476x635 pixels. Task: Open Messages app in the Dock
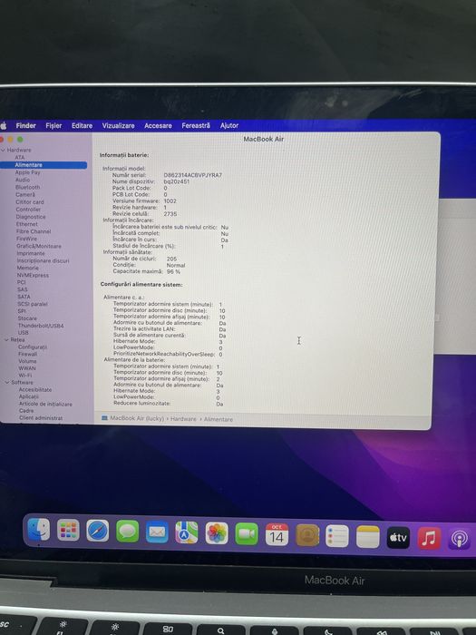click(x=128, y=532)
